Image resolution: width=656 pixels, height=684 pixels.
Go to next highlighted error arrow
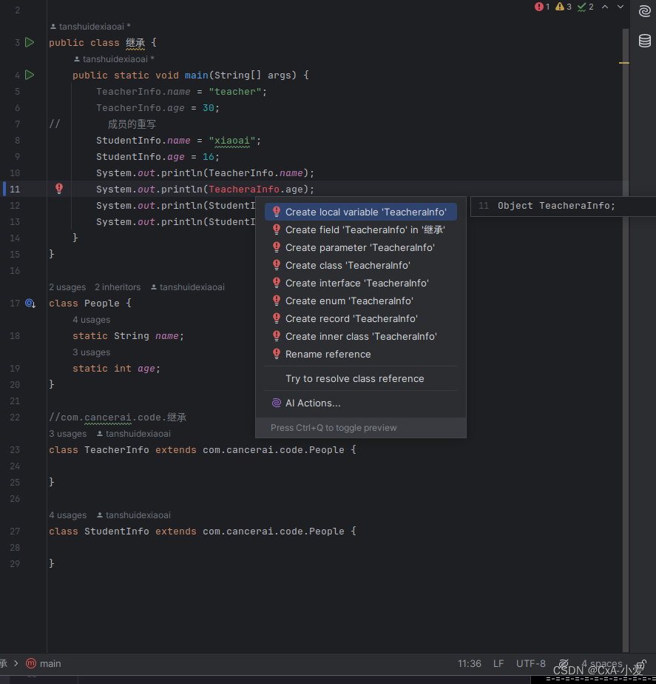[x=621, y=7]
